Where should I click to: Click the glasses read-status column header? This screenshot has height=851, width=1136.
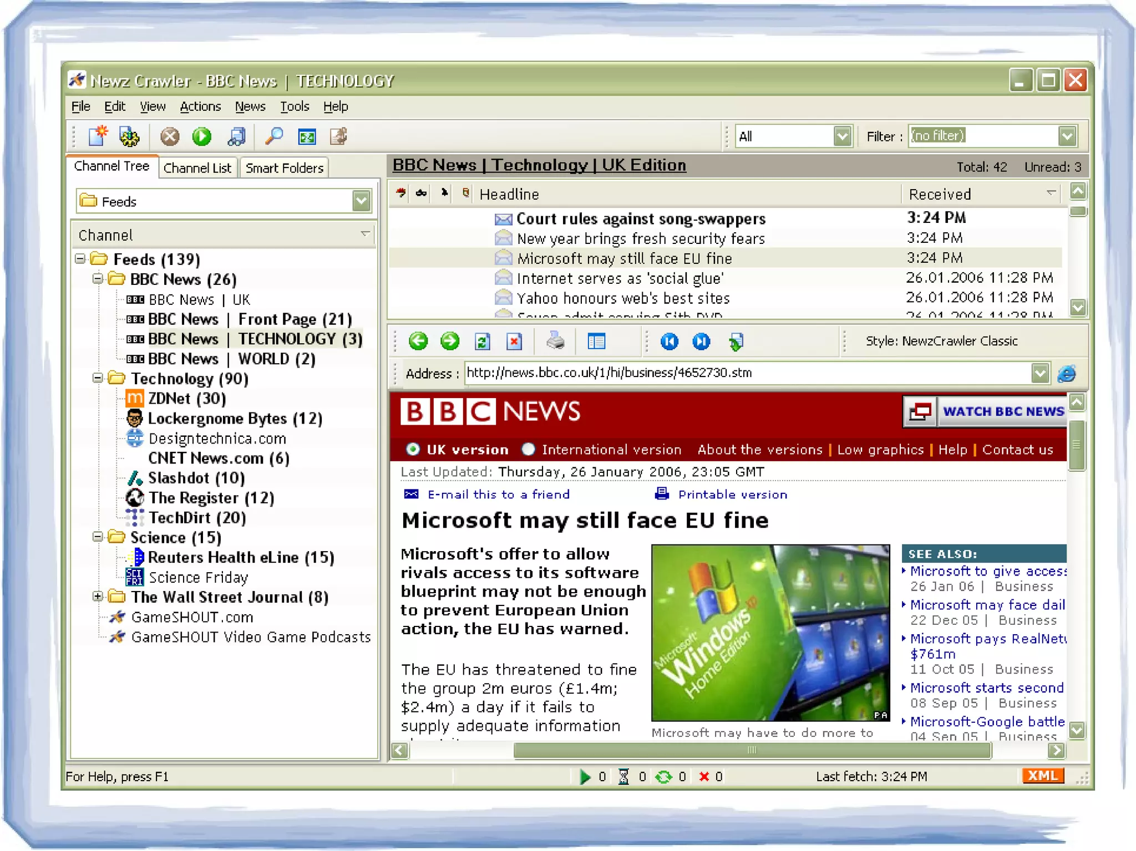(x=422, y=193)
